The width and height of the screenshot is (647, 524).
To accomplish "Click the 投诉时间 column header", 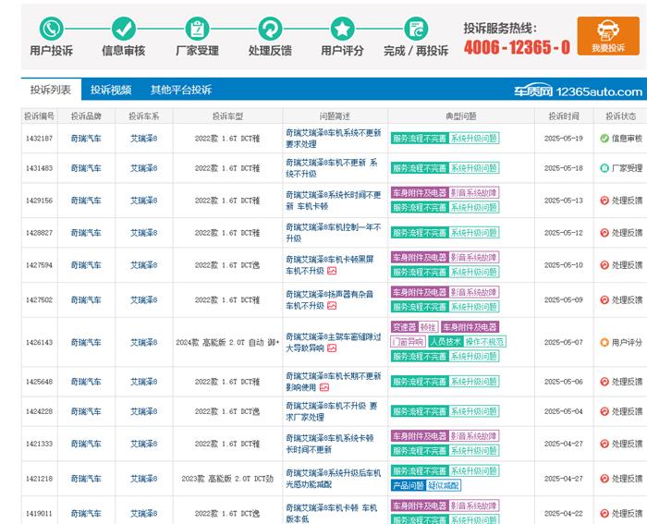I will tap(563, 116).
